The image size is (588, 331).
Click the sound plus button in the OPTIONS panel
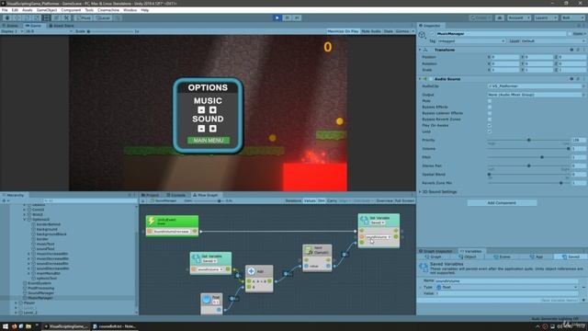212,129
